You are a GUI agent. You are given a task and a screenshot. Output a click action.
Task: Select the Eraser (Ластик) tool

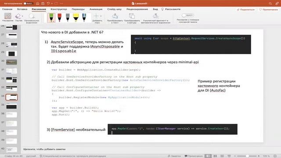[x=18, y=16]
